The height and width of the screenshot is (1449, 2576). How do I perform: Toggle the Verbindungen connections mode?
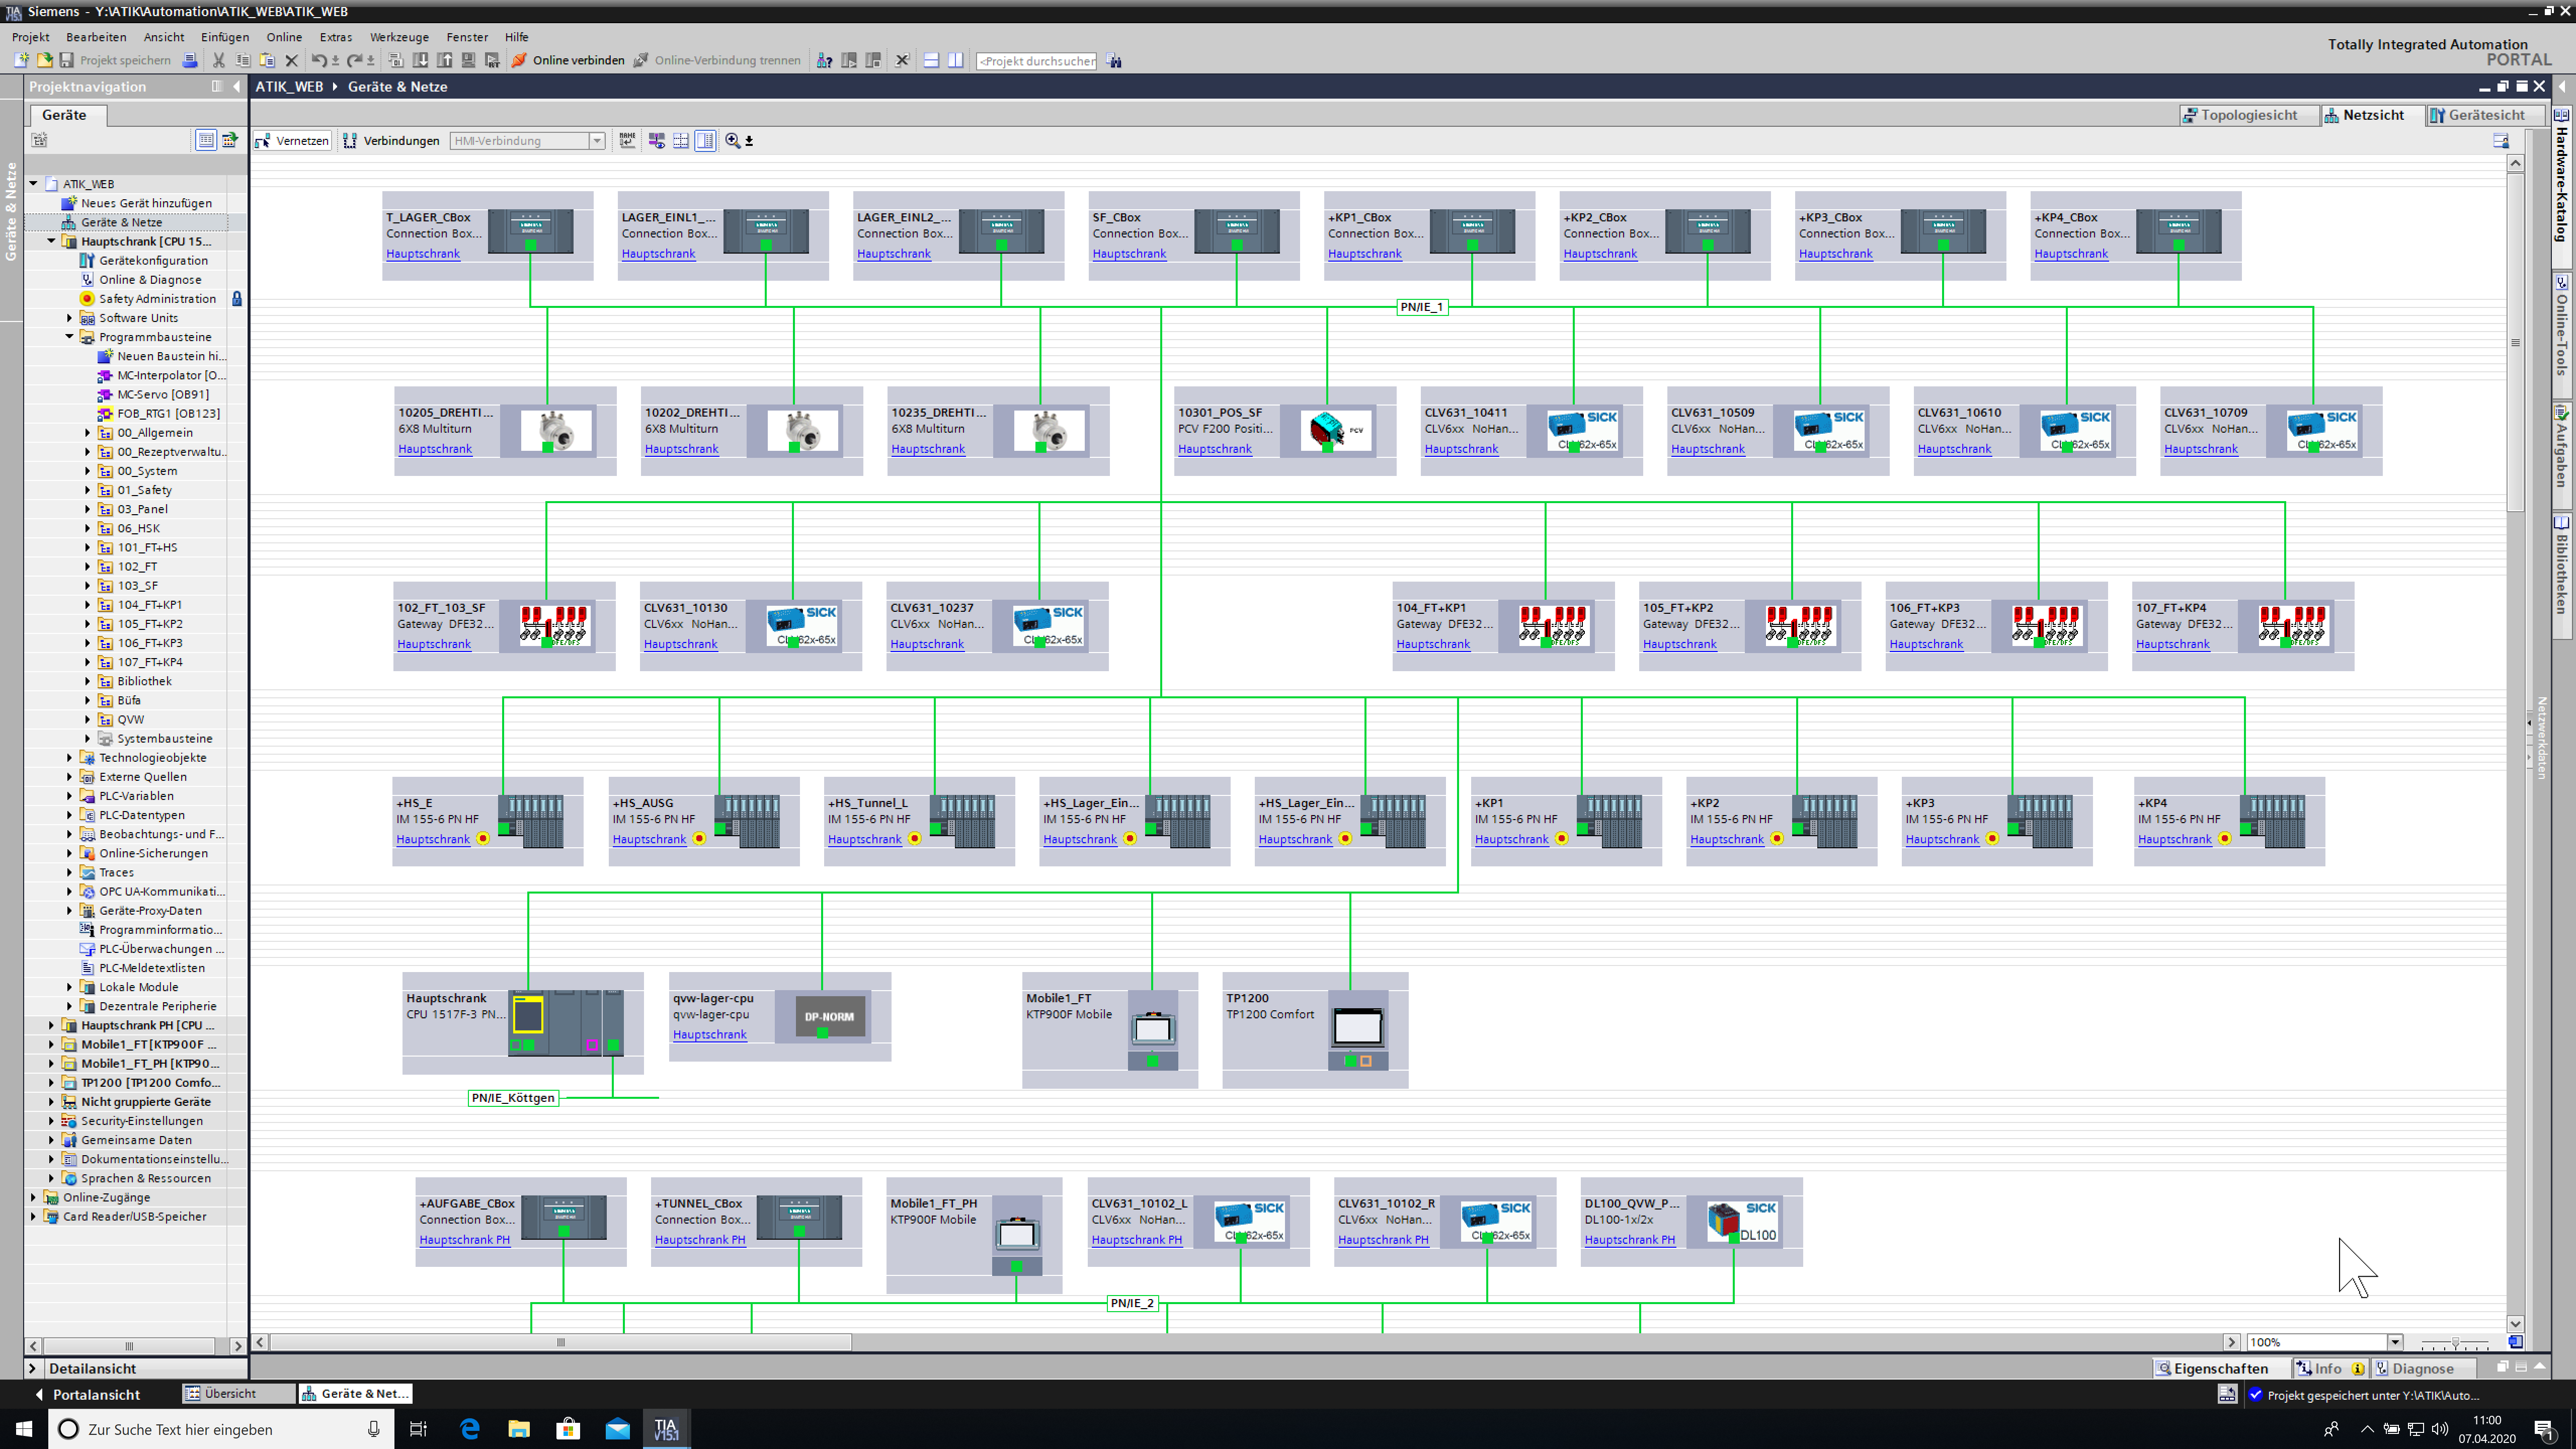[x=391, y=141]
